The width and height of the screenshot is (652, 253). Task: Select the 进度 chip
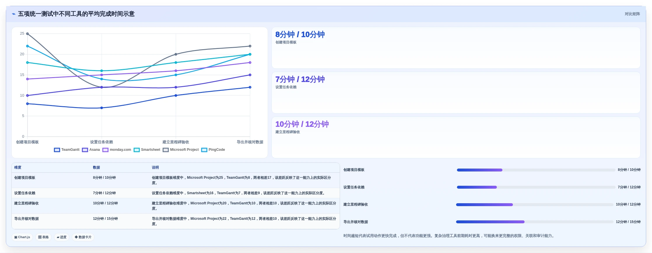[x=62, y=237]
